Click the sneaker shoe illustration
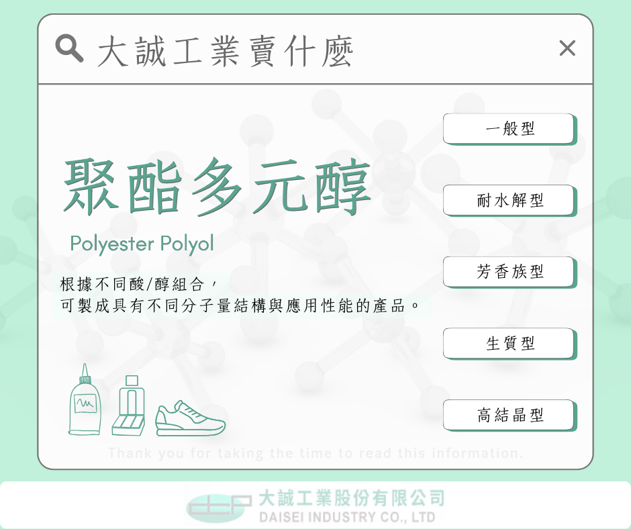 (x=191, y=418)
